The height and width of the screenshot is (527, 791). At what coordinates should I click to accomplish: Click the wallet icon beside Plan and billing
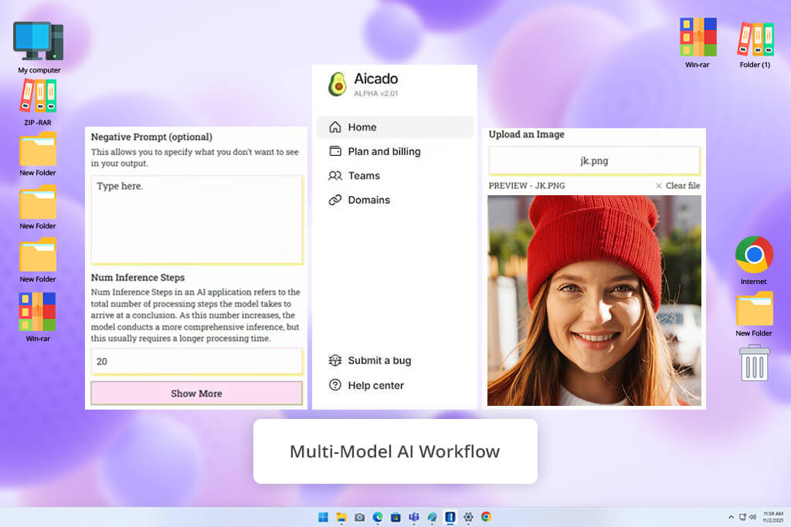point(335,151)
